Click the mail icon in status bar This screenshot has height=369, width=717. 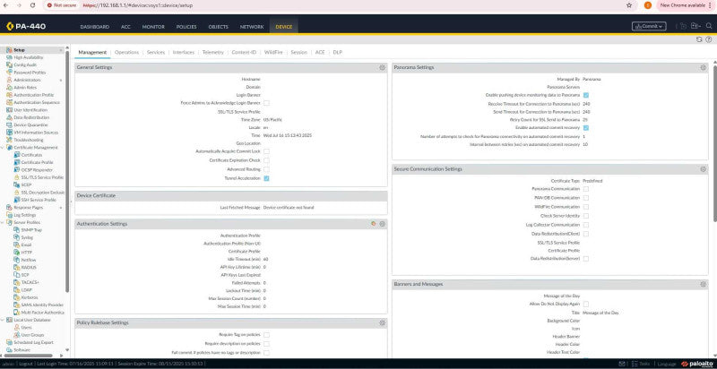[x=622, y=364]
